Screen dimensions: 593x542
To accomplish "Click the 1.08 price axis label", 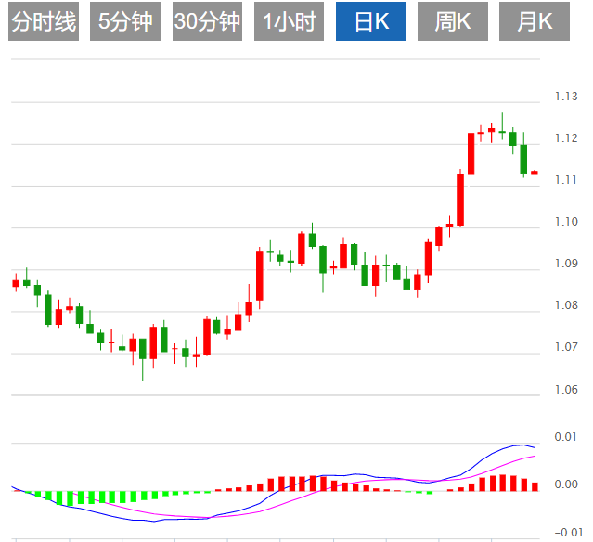I will coord(566,304).
